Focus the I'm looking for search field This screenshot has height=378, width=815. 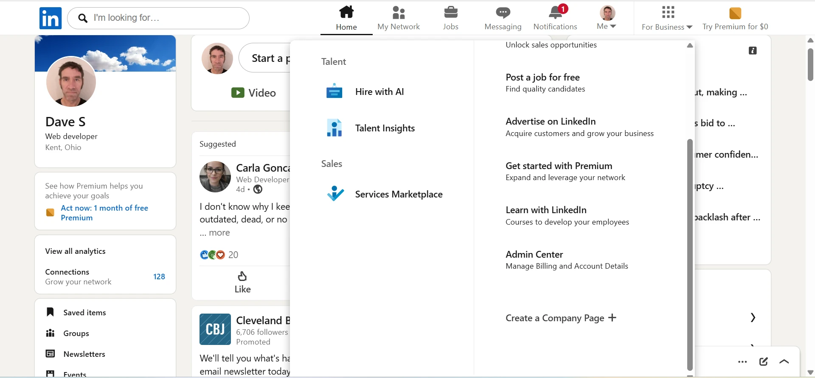(x=158, y=18)
